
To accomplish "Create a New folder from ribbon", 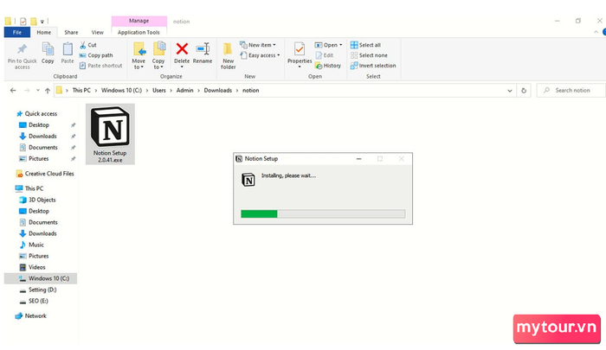I will [228, 55].
